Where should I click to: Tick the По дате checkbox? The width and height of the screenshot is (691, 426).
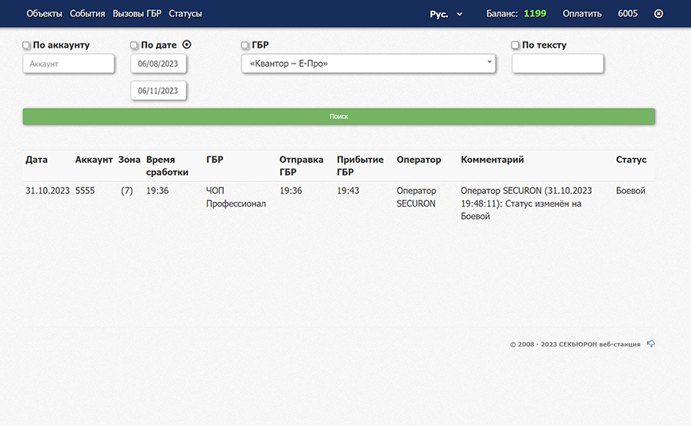(x=134, y=45)
